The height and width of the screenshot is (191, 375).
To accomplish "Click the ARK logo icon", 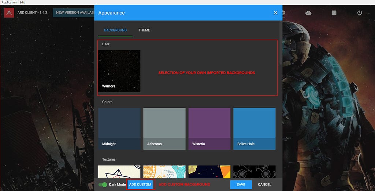I will click(x=9, y=13).
